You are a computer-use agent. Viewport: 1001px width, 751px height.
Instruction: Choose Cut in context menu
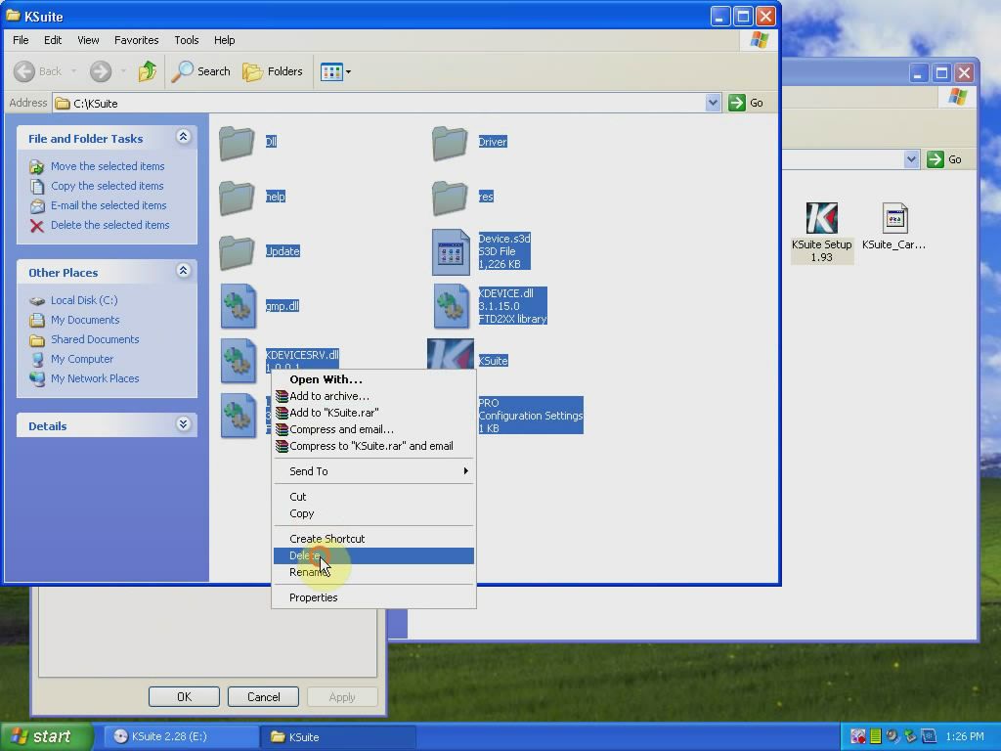click(373, 497)
